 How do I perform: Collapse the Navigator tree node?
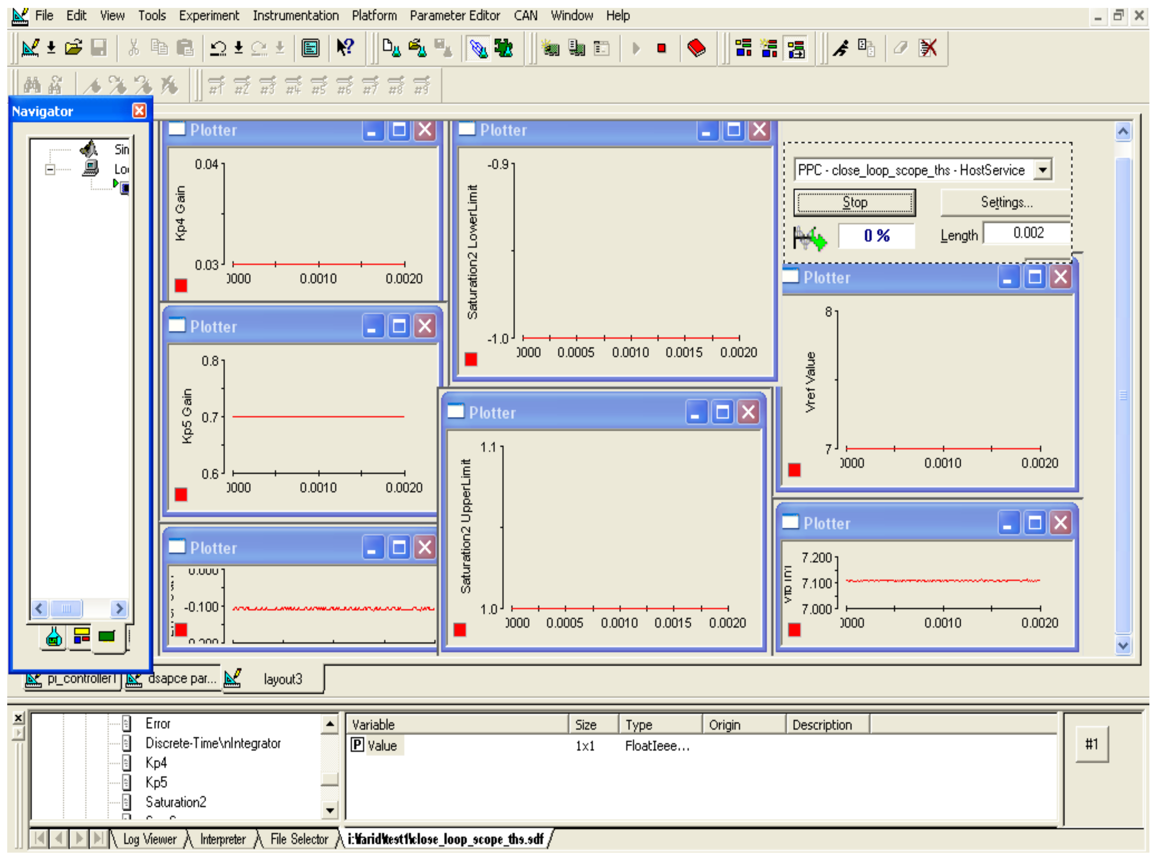point(50,169)
